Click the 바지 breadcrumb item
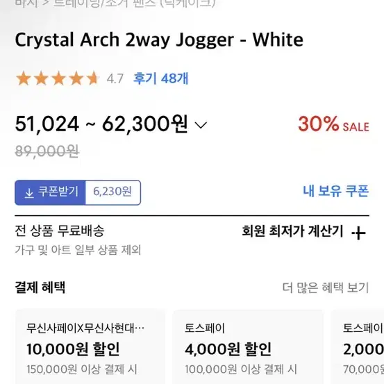The height and width of the screenshot is (384, 384). [26, 3]
